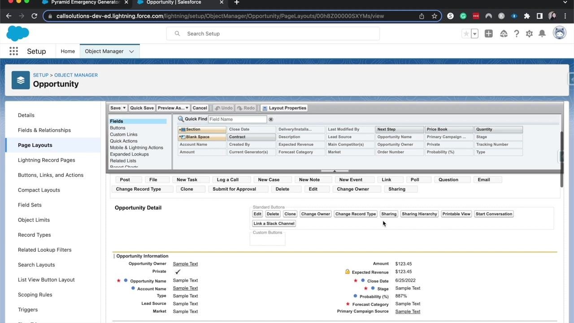Screen dimensions: 574x323
Task: Open the global actions plus menu
Action: coord(489,34)
